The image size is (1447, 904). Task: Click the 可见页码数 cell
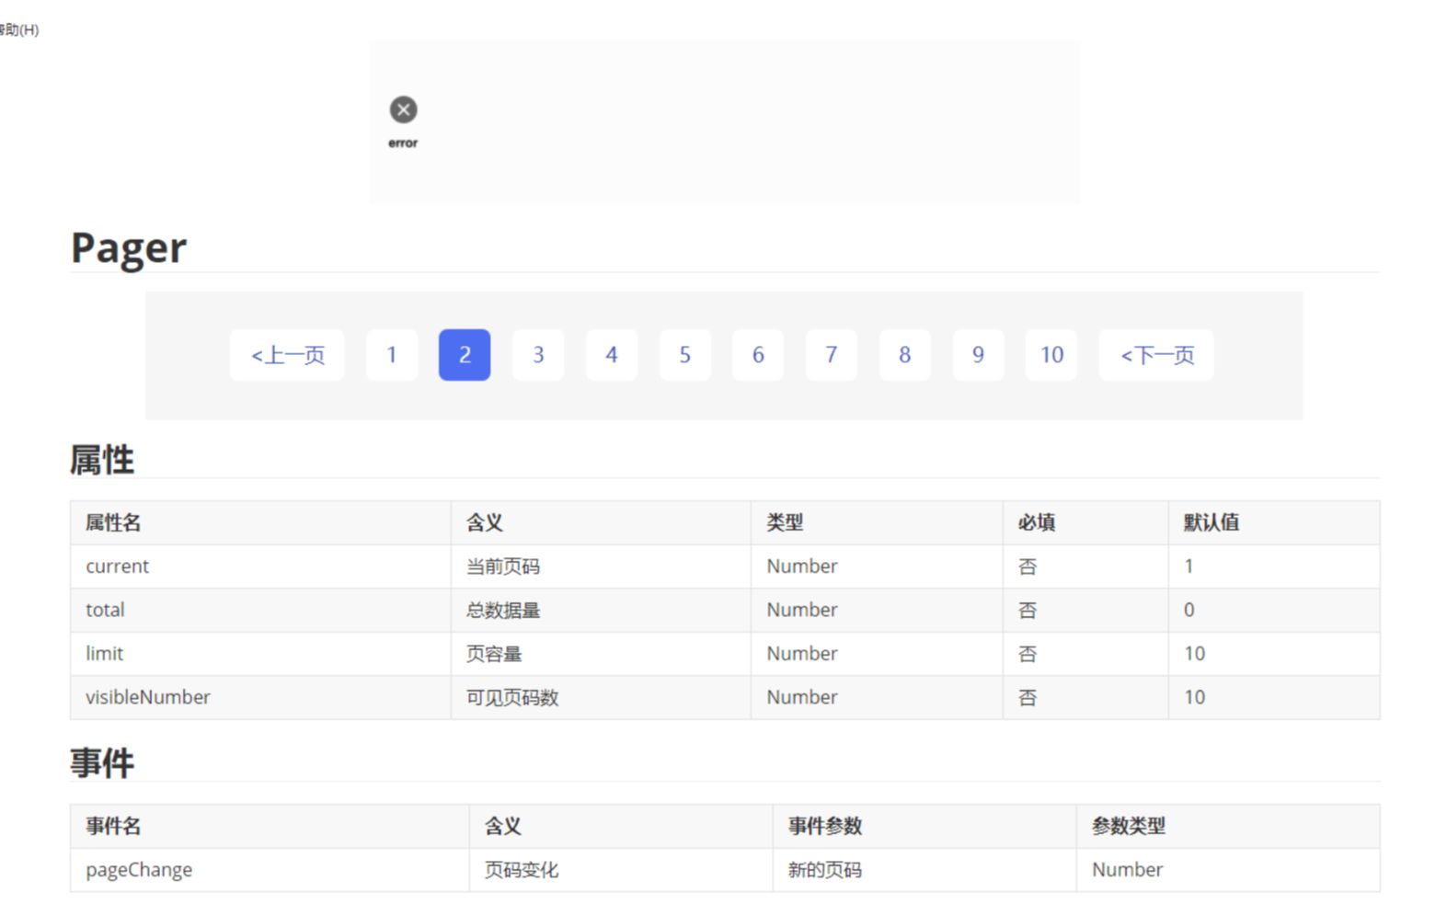[x=601, y=697]
